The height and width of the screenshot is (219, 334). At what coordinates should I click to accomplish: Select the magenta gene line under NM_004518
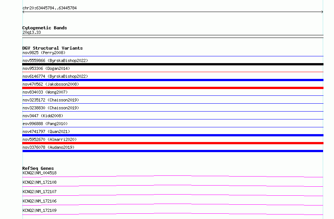click(173, 176)
